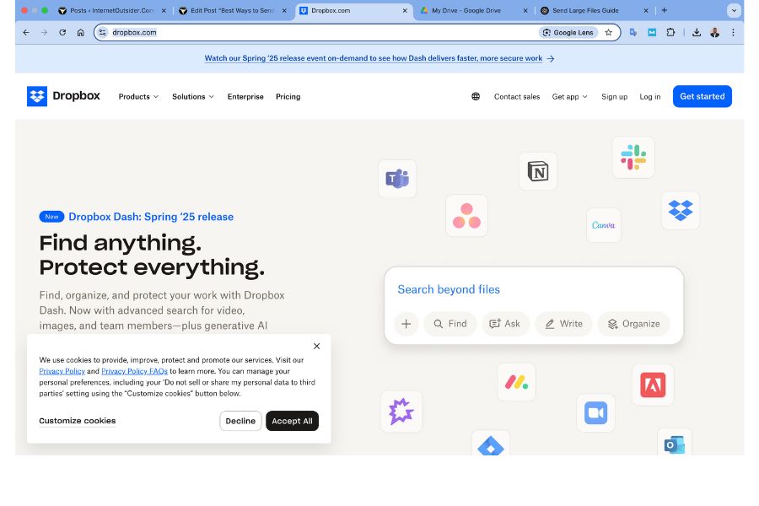
Task: Switch to the Edit Post tab
Action: 233,10
